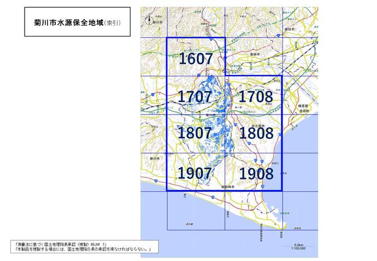Screen dimensions: 377x261
Task: Select map grid section 1907
Action: tap(195, 173)
